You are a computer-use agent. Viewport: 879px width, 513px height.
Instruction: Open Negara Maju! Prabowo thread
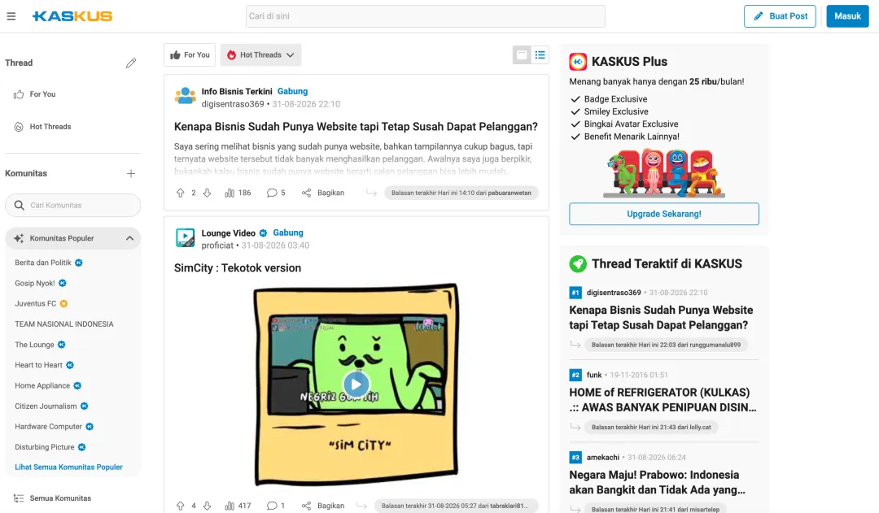click(657, 482)
